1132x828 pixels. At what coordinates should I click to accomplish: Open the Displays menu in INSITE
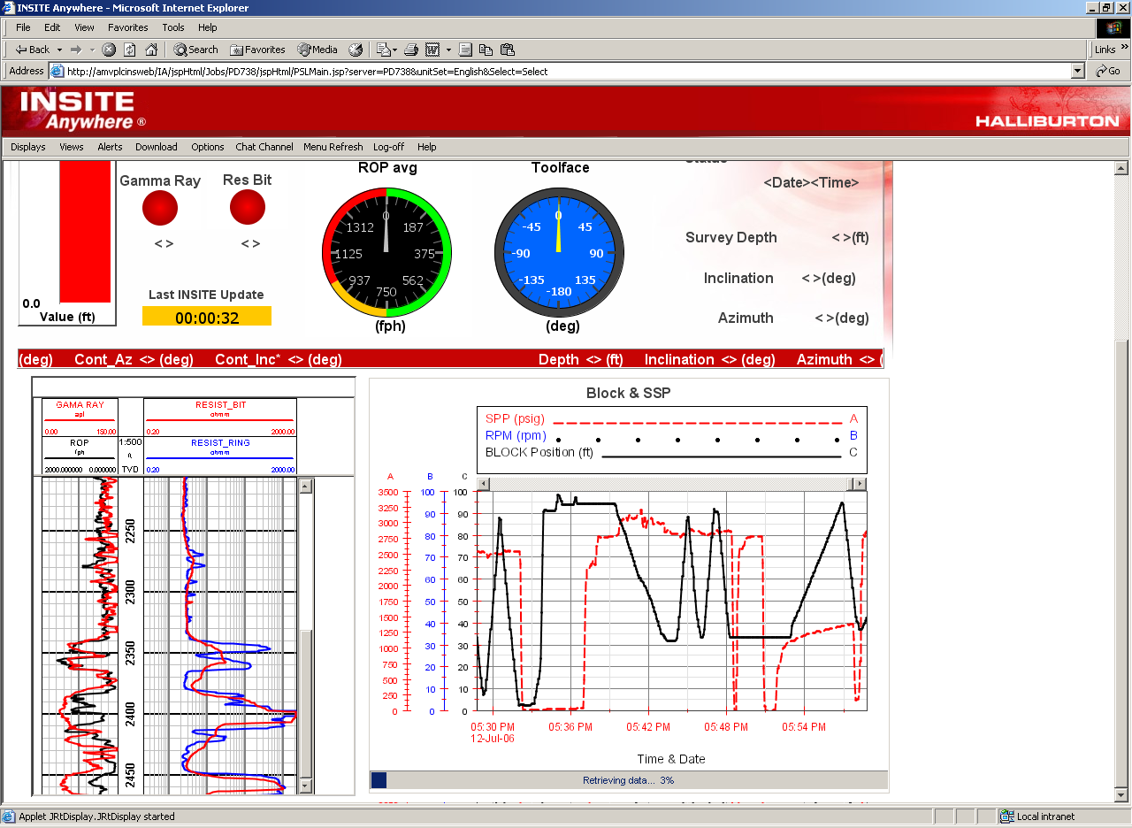pos(28,147)
